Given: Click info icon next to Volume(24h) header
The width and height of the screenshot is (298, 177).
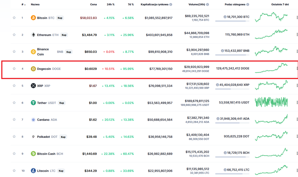Looking at the screenshot, I should coord(207,4).
